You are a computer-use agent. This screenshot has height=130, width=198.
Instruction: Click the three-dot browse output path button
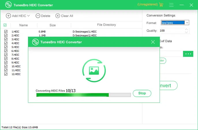click(x=188, y=54)
